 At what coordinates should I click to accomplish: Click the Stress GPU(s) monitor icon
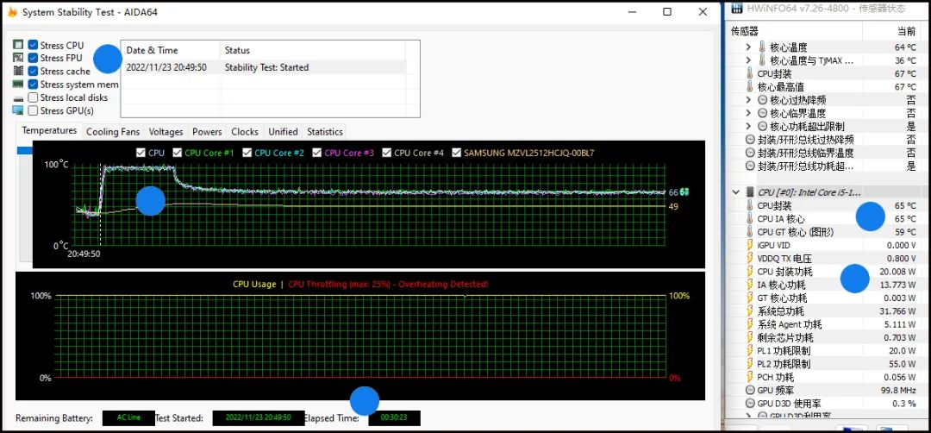pyautogui.click(x=18, y=110)
